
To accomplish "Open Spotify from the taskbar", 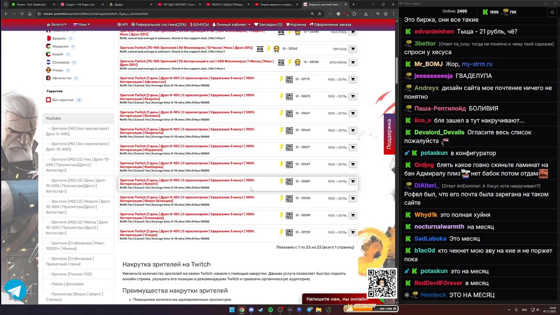I will coord(270,310).
